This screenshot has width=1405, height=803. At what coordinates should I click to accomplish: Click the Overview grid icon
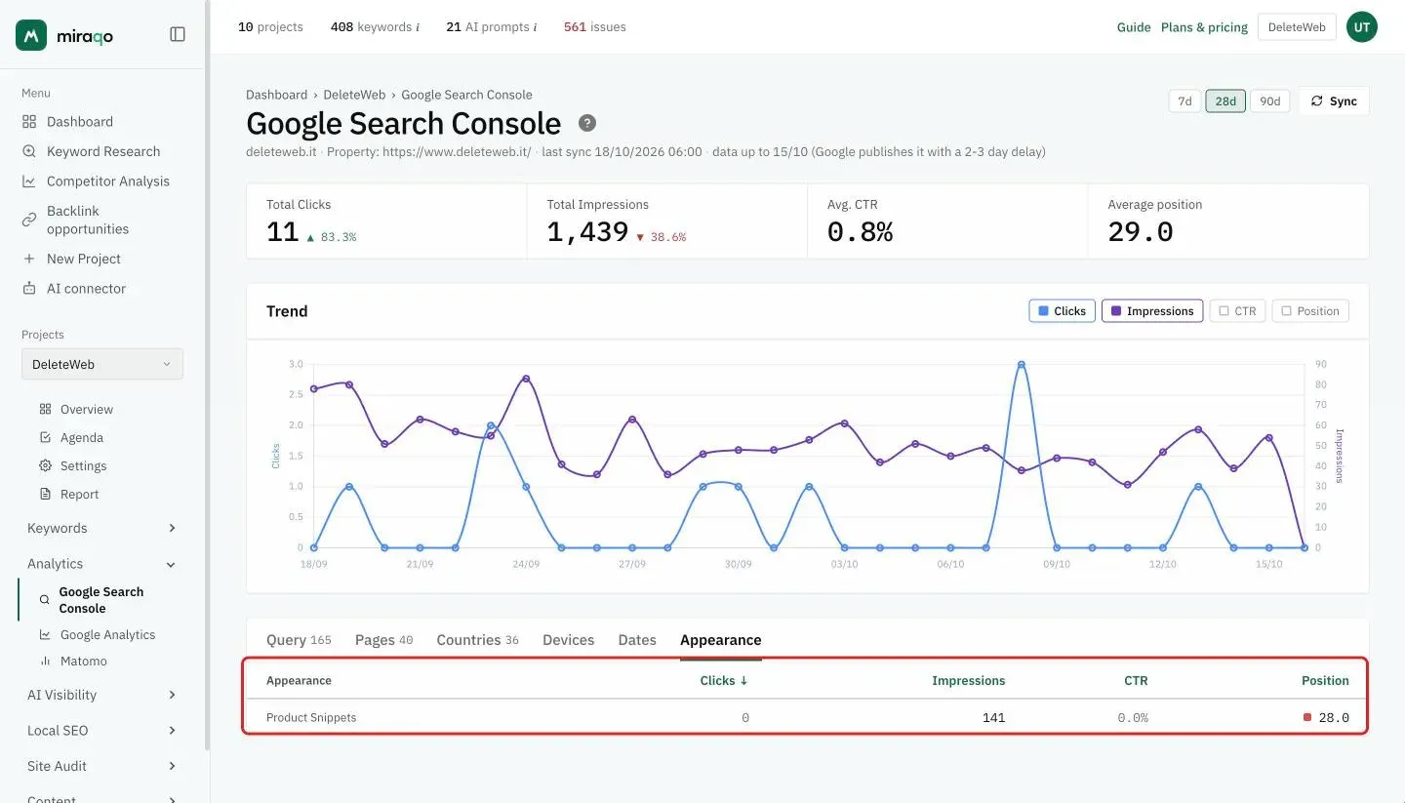(45, 409)
